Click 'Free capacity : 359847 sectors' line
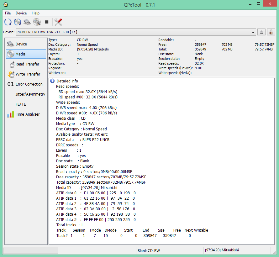Image resolution: width=279 pixels, height=257 pixels. click(x=101, y=177)
